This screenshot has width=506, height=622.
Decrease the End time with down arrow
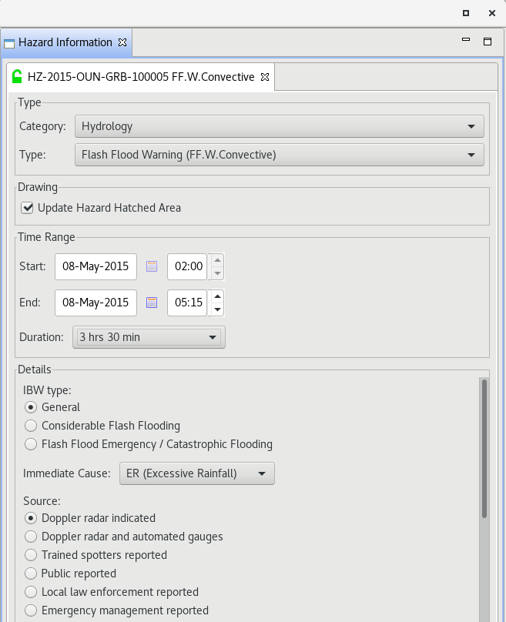coord(217,309)
